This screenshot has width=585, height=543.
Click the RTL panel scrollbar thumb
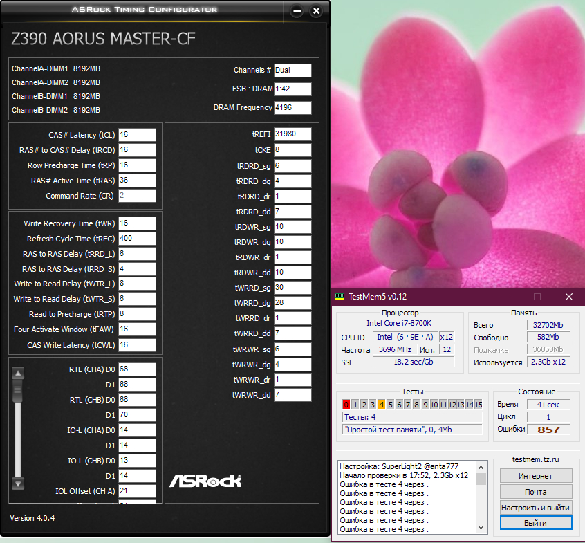(x=17, y=391)
